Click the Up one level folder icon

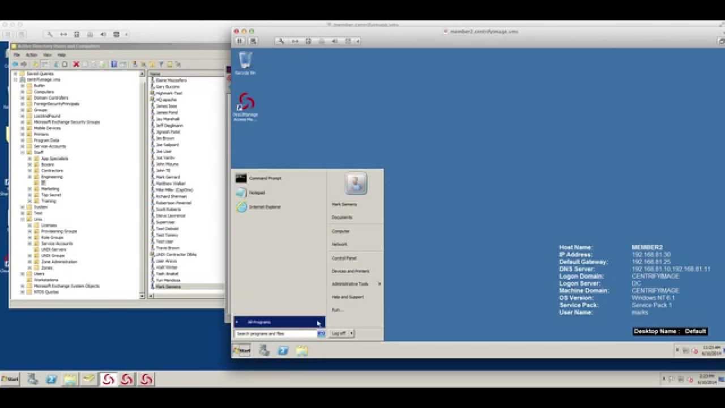(36, 64)
